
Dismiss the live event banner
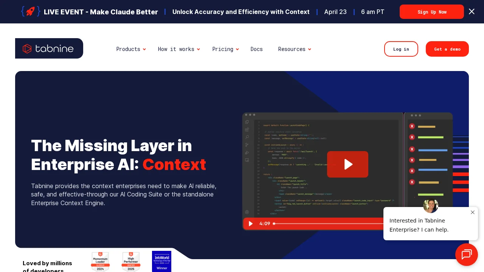tap(472, 11)
